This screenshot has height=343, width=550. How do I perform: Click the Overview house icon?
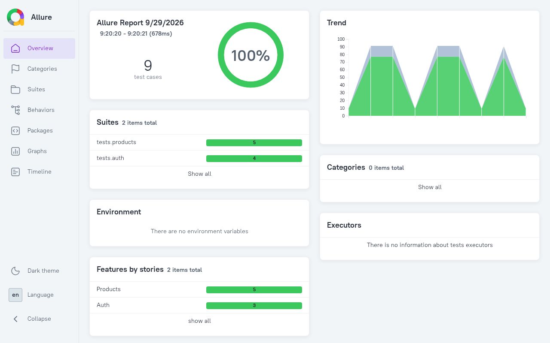(x=15, y=48)
